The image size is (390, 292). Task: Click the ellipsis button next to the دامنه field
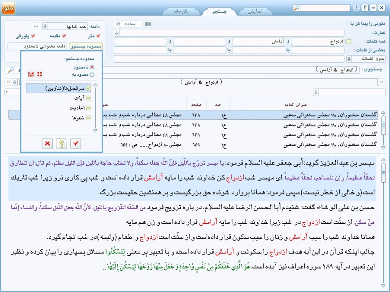point(36,26)
